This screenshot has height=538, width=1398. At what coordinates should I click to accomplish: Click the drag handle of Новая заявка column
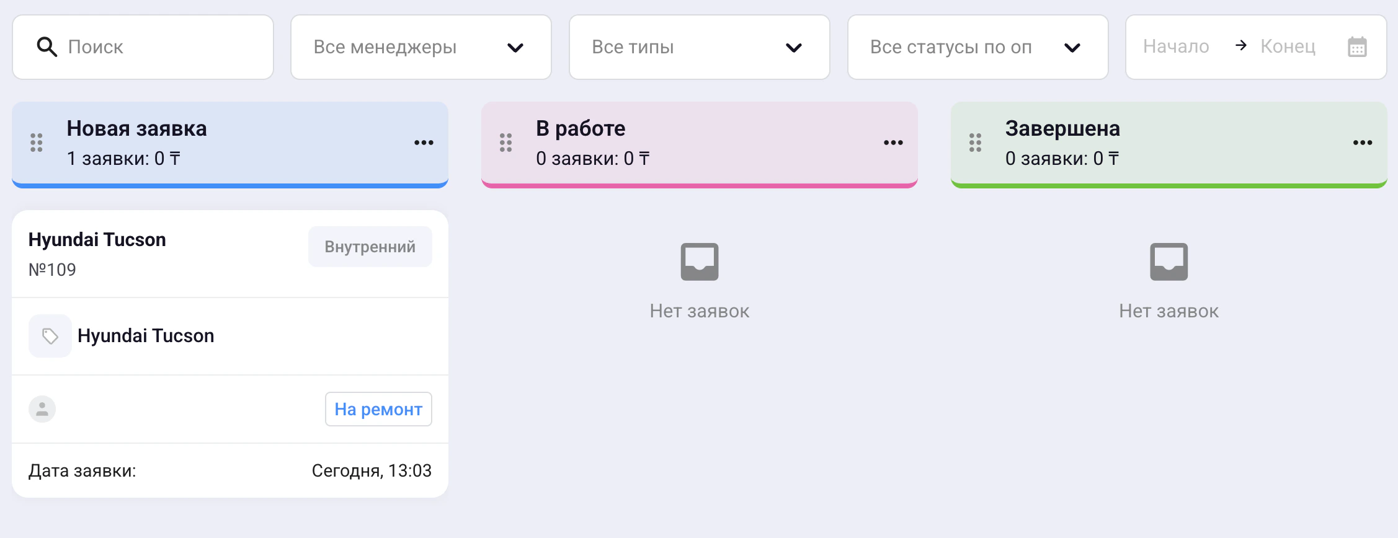[x=37, y=143]
